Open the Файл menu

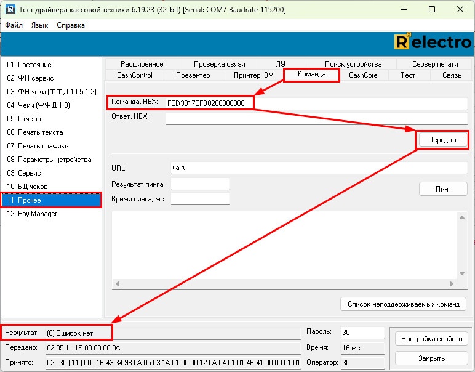(x=14, y=25)
